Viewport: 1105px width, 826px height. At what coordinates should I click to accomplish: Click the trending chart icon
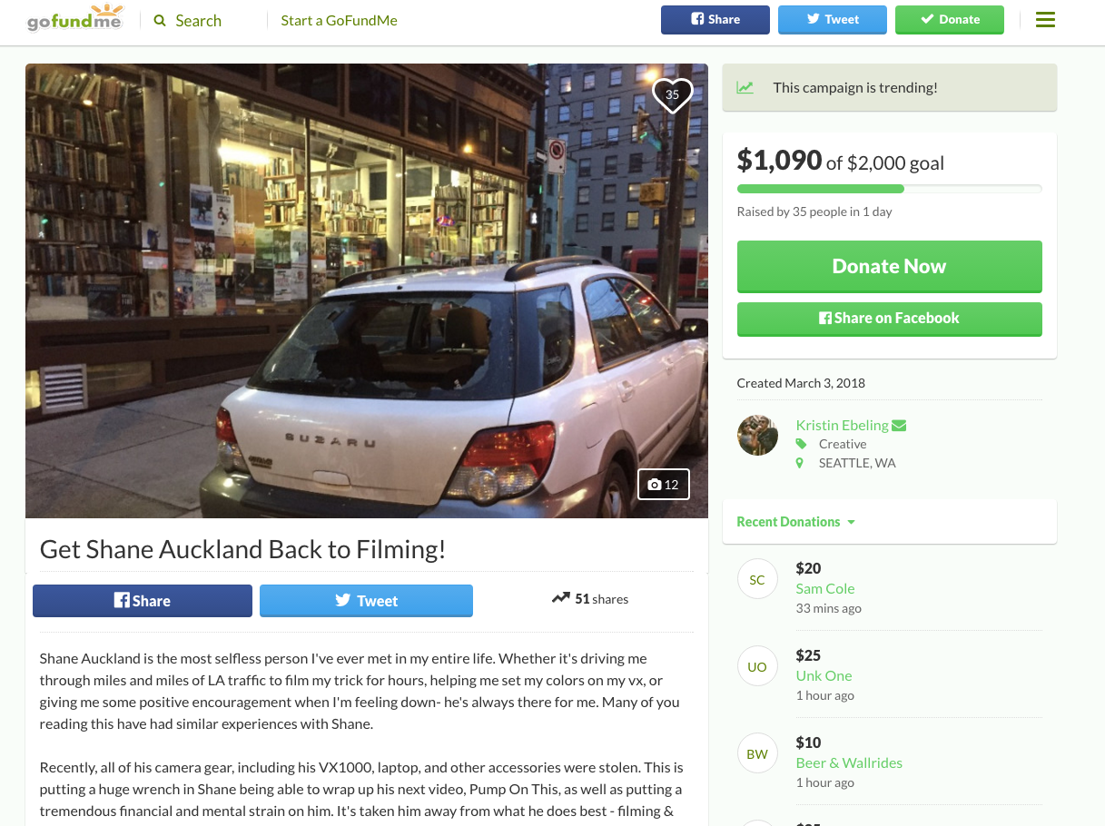click(x=745, y=88)
